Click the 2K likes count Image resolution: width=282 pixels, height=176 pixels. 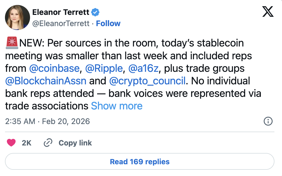tap(27, 143)
